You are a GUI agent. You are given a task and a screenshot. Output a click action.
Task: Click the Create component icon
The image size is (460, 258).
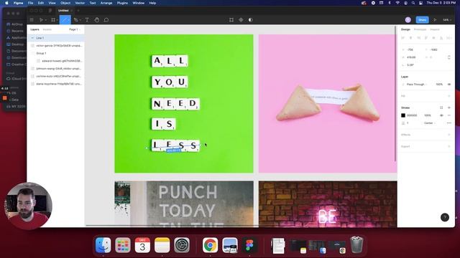[x=241, y=20]
